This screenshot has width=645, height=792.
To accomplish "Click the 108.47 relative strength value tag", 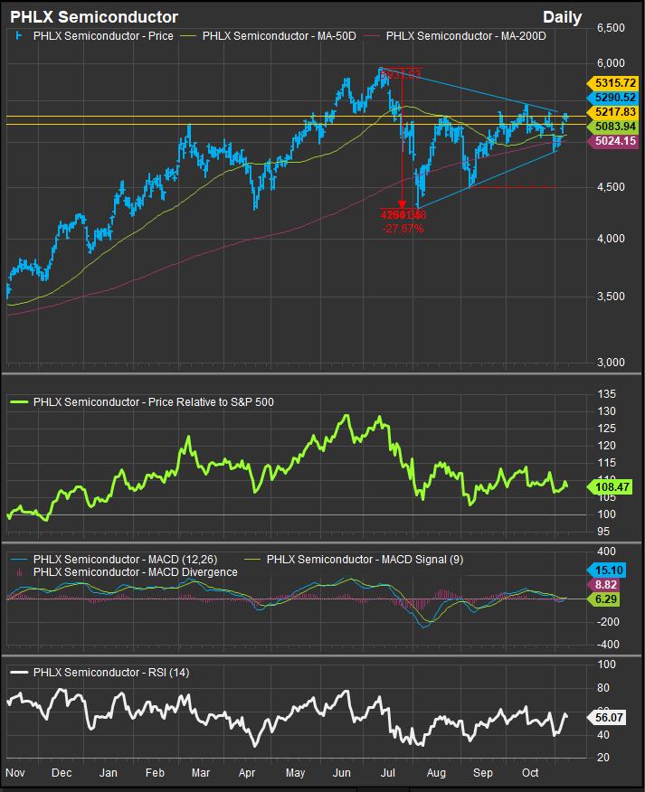I will pos(610,487).
